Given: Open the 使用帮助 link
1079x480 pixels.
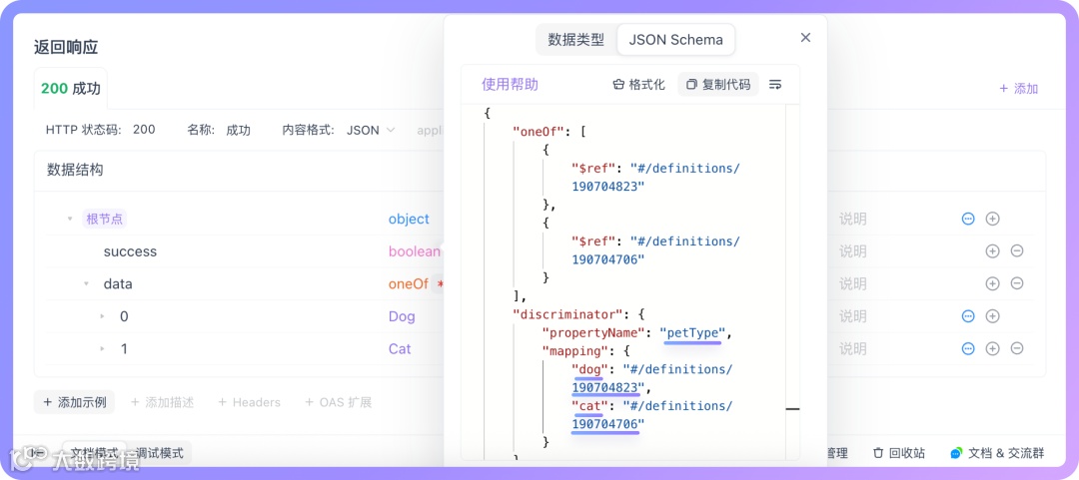Looking at the screenshot, I should click(x=510, y=85).
